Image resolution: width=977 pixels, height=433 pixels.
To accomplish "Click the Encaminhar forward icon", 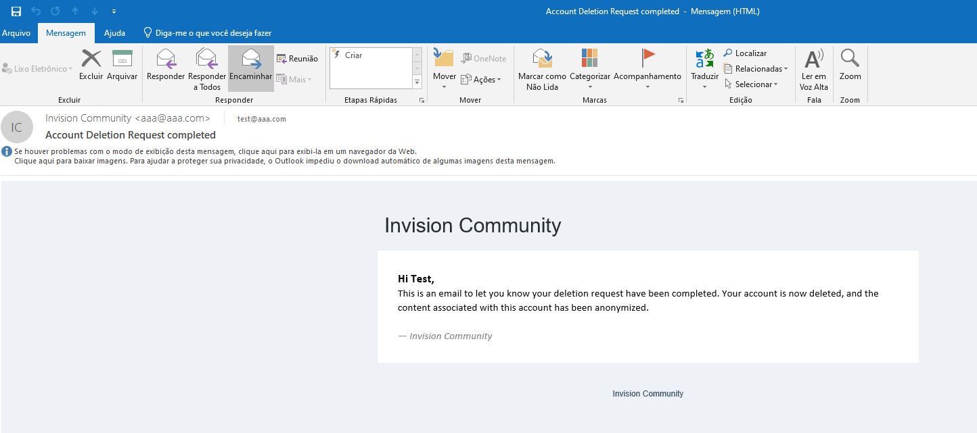I will click(251, 59).
